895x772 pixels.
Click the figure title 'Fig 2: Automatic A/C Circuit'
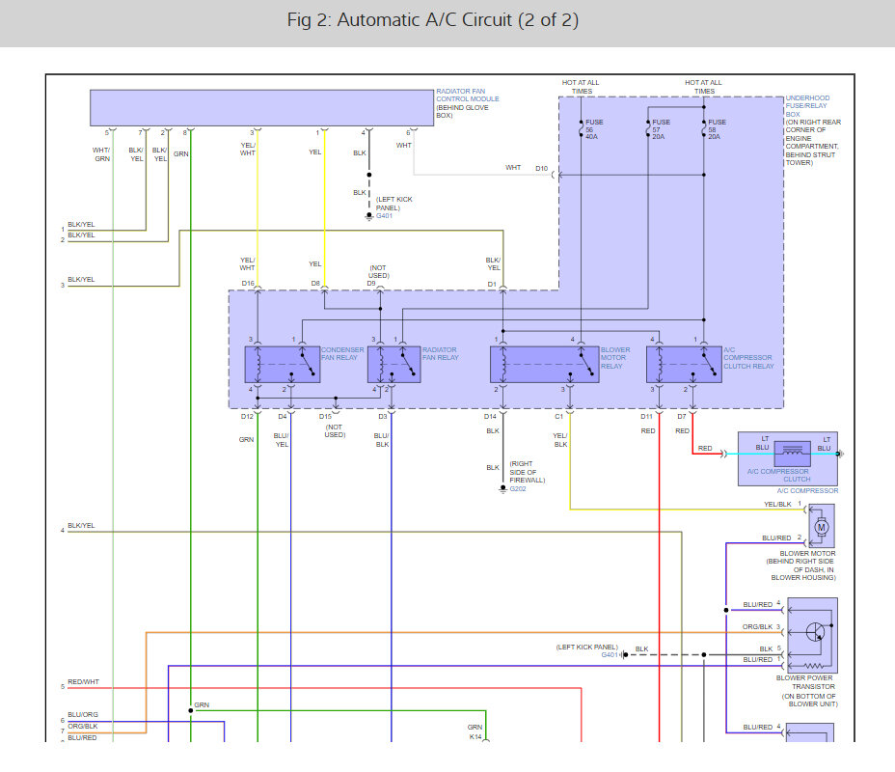pyautogui.click(x=433, y=20)
